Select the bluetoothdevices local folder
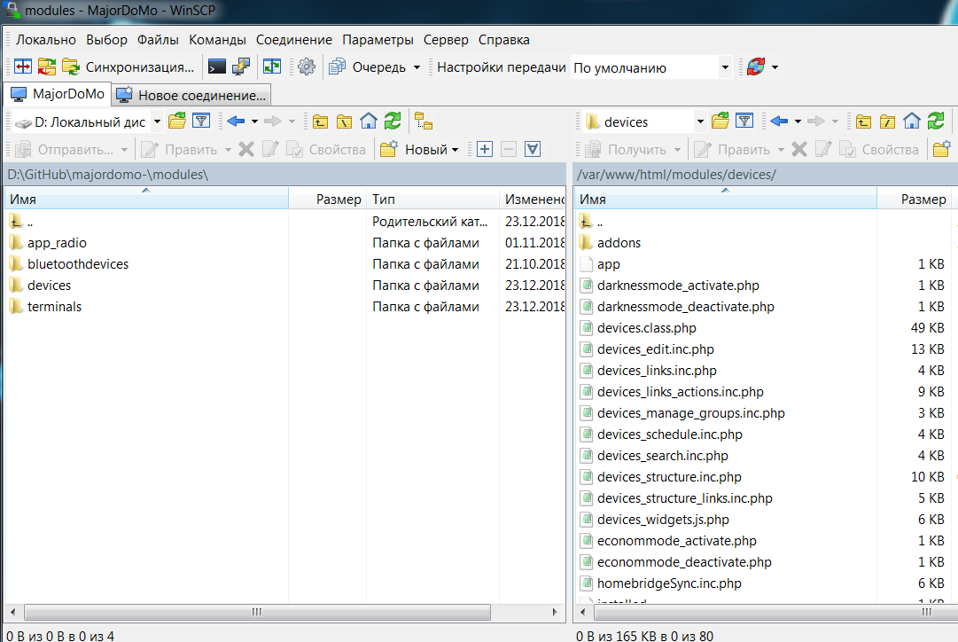The image size is (958, 642). pos(78,264)
